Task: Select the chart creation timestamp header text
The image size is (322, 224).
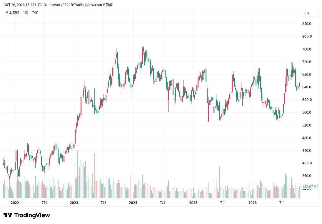Action: pos(58,5)
